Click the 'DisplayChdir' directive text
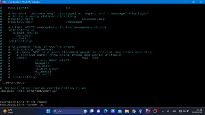 (20, 22)
